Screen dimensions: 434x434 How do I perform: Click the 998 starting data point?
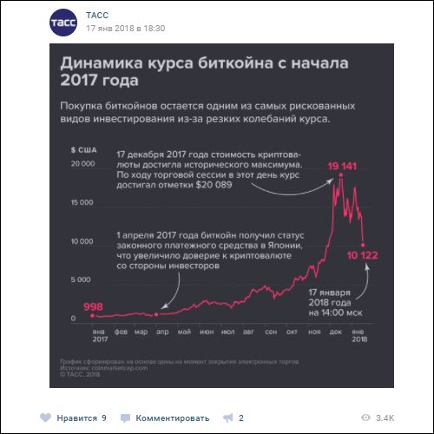click(x=92, y=315)
